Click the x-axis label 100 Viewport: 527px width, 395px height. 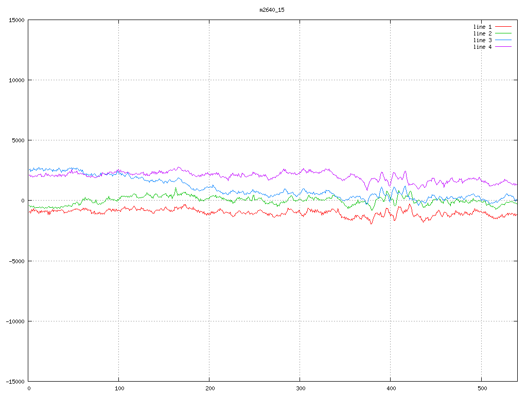119,389
